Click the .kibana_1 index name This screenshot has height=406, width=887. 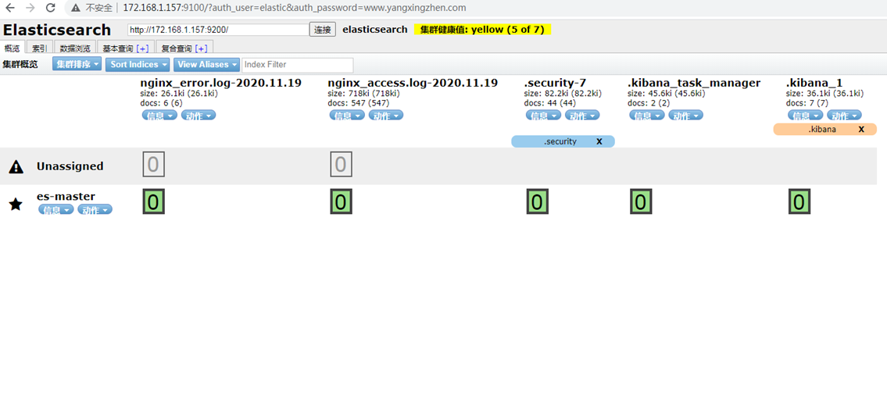pos(814,83)
